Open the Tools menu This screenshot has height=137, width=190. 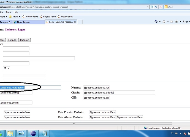click(8, 12)
